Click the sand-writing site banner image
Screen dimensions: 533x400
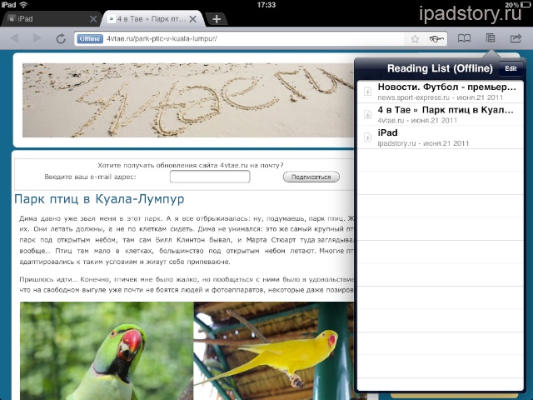click(x=188, y=100)
